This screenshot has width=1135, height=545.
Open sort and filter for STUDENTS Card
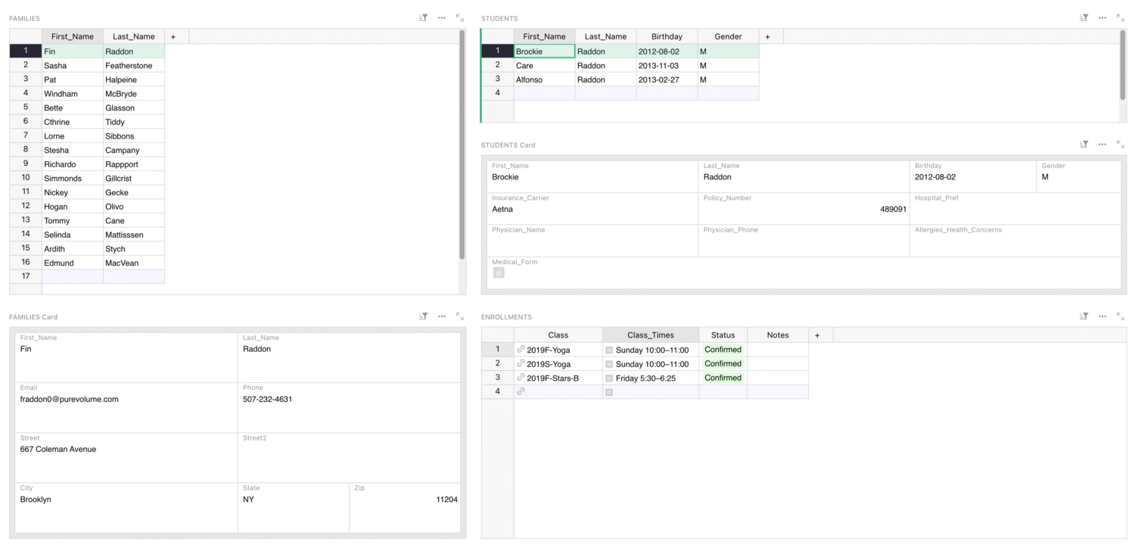click(1084, 144)
